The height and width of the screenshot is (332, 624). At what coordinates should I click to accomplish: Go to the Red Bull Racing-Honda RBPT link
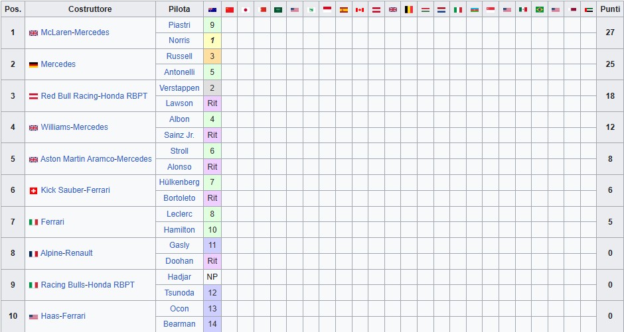(94, 96)
